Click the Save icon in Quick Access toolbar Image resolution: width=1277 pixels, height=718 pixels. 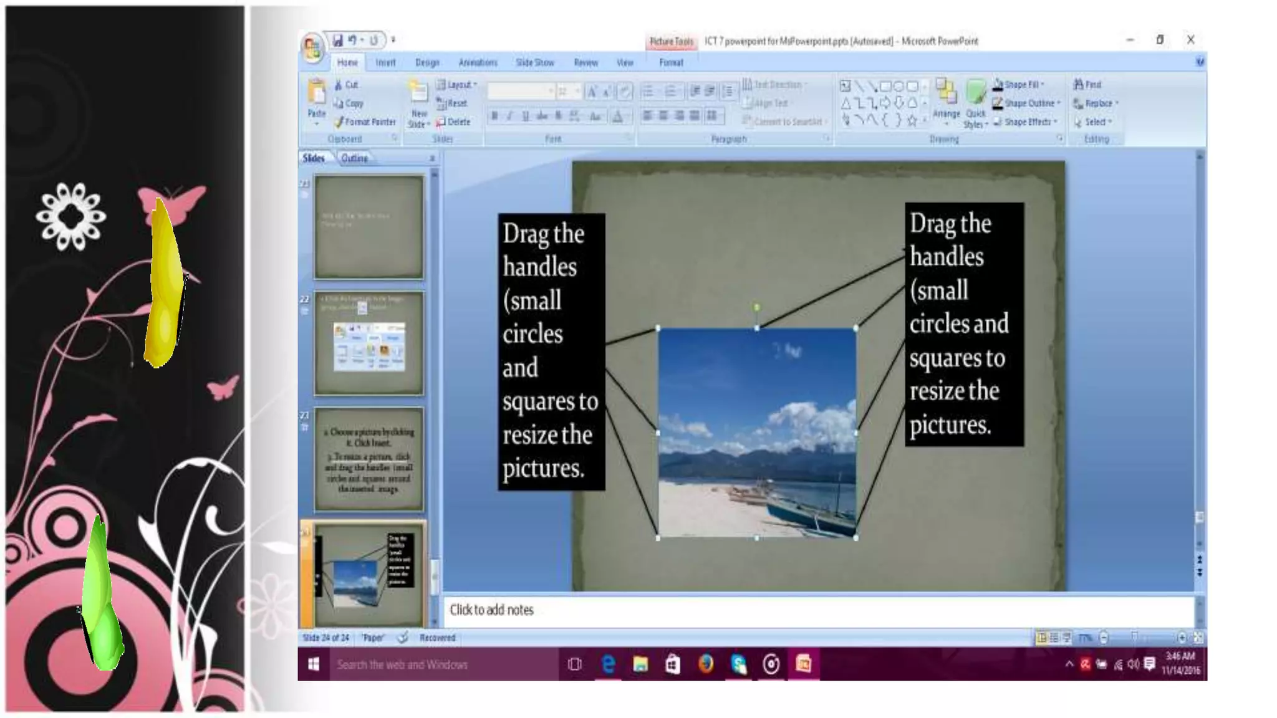point(337,41)
